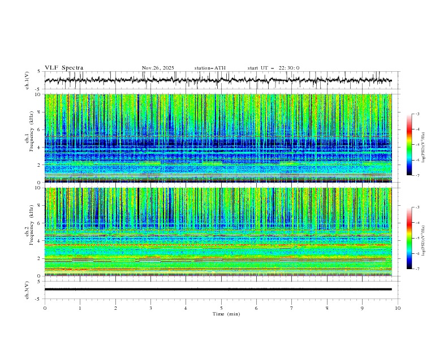This screenshot has height=346, width=448.
Task: Click the VLF Spectra title text
Action: (x=64, y=68)
